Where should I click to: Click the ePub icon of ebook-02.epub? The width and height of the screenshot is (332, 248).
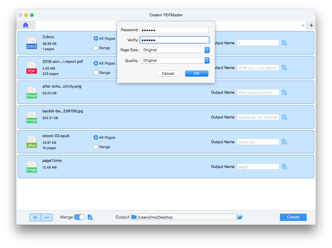32,142
